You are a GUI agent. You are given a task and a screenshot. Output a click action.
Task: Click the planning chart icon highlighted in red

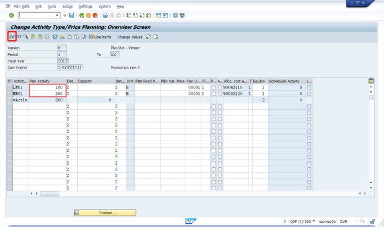coord(12,37)
